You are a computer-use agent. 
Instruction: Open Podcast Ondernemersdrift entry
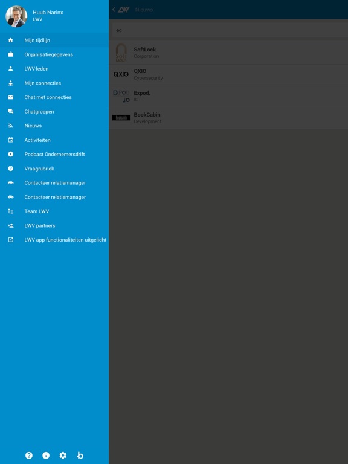(54, 154)
